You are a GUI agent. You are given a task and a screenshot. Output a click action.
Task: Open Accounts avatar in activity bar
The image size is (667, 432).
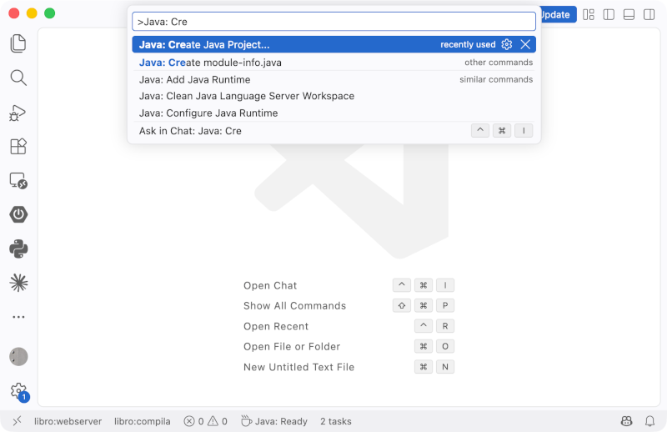click(18, 357)
